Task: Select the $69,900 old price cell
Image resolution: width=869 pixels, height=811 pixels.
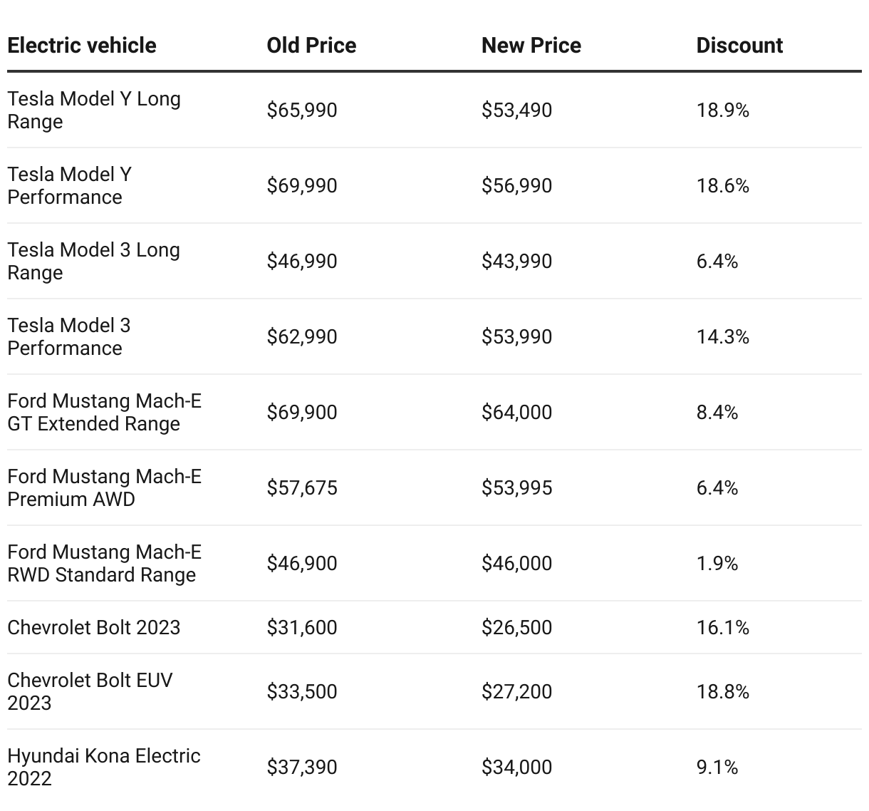Action: click(302, 413)
